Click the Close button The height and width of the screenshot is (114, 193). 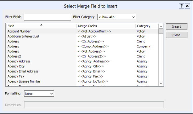click(x=177, y=35)
